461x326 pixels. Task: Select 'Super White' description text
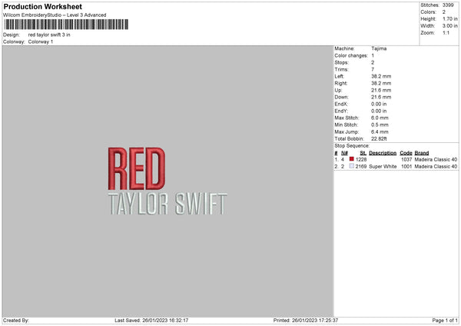coord(383,167)
